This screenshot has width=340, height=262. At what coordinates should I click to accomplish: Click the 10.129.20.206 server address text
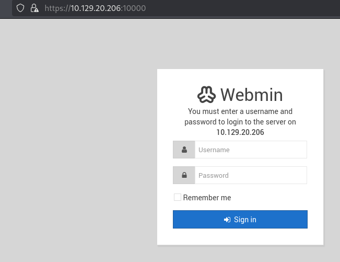240,132
